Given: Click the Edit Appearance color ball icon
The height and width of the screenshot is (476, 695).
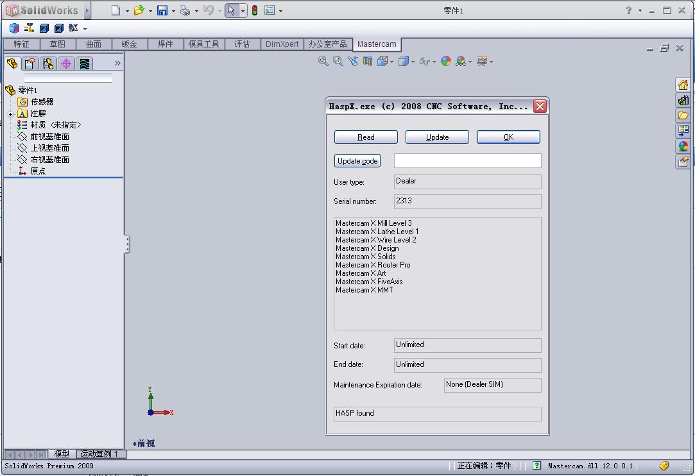Looking at the screenshot, I should pos(446,61).
